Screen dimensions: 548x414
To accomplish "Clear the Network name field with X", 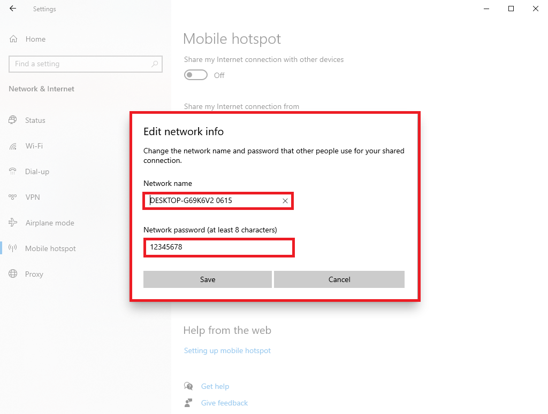I will 285,201.
